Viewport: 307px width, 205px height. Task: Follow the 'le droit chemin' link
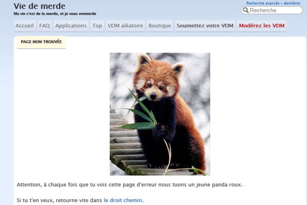pyautogui.click(x=123, y=200)
